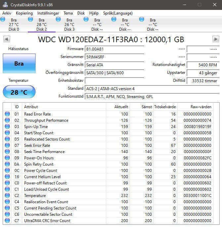
Task: Click the Firmware field 81.00A81
Action: [x=114, y=49]
